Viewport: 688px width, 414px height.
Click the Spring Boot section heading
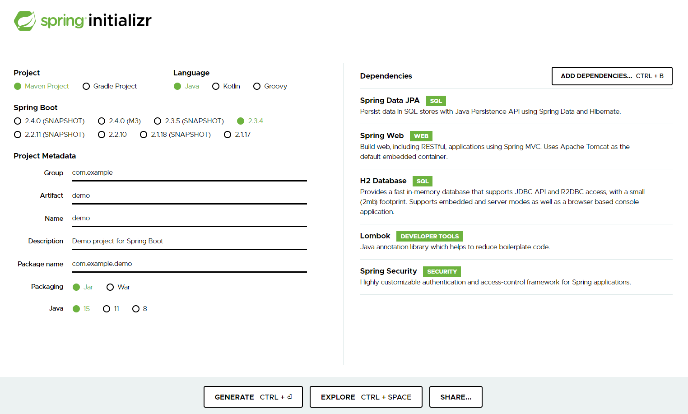pos(36,107)
